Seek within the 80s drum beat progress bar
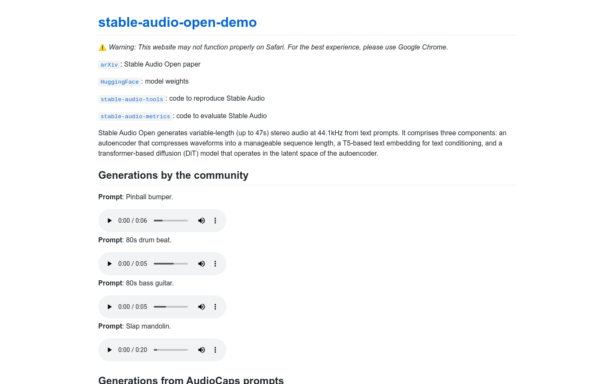Screen dimensions: 615x384 pos(171,264)
